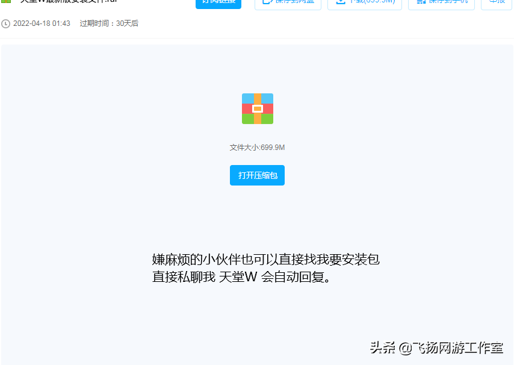Click the download arrow icon on the 下载 button

(x=340, y=2)
